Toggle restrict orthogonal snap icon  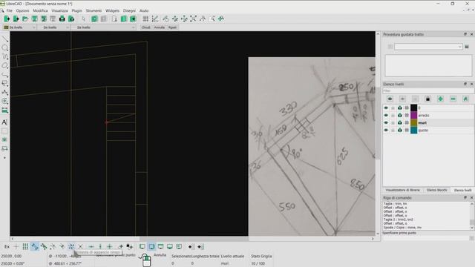point(110,247)
